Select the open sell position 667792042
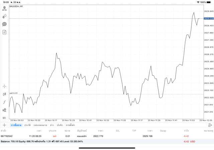Image resolution: width=214 pixels, height=150 pixels. [100, 136]
